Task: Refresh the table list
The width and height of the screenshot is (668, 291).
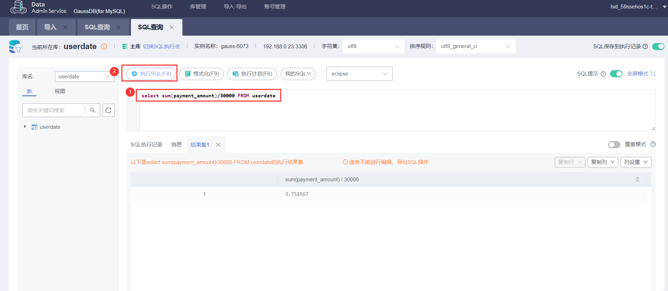Action: [109, 110]
